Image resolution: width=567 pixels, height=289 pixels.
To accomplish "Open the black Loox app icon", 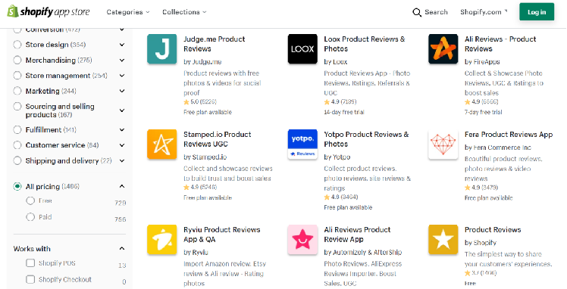I will (302, 49).
